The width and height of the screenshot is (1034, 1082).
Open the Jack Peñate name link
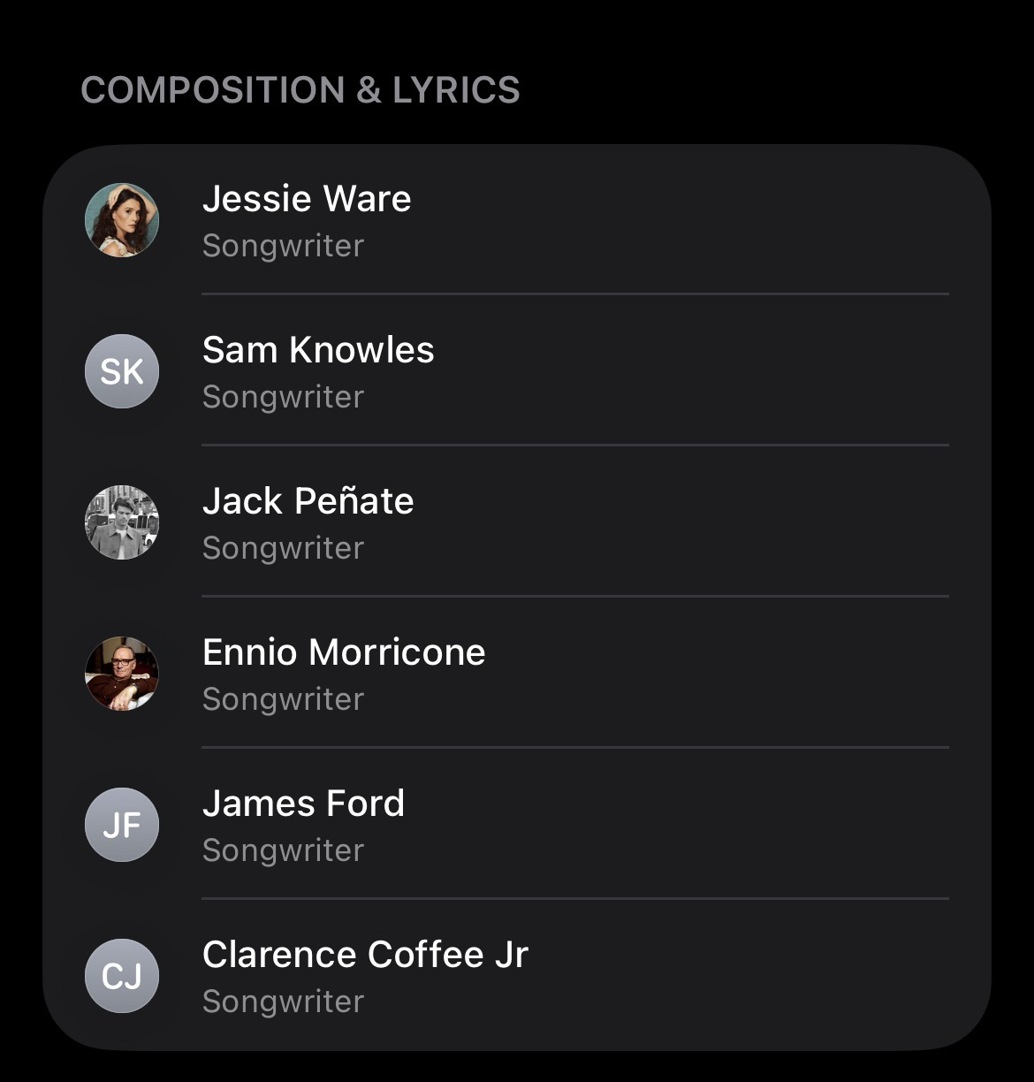(308, 501)
